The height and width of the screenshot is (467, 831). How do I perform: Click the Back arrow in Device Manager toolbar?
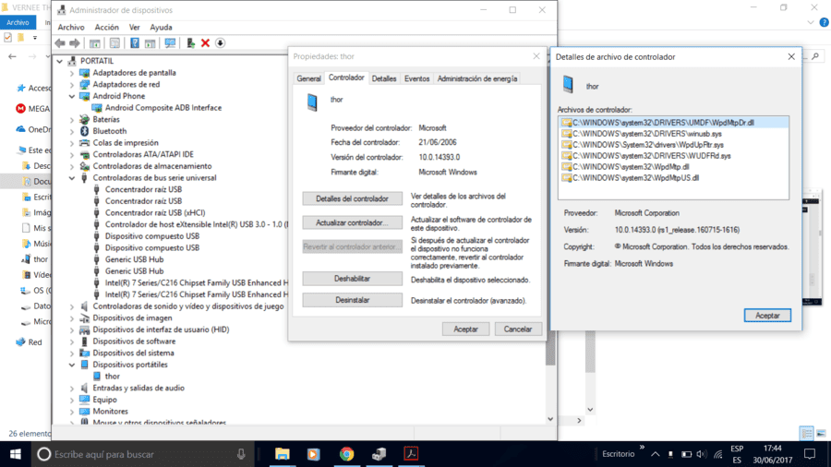(60, 42)
